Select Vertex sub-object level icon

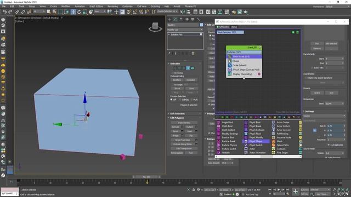(x=175, y=68)
